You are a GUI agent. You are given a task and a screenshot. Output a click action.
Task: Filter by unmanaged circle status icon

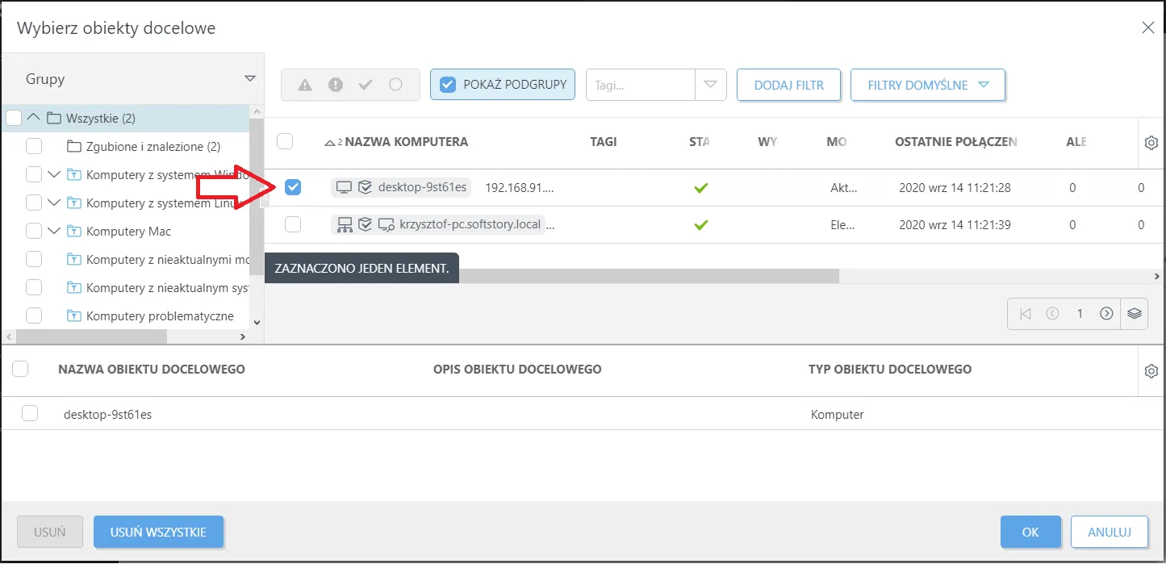coord(395,84)
